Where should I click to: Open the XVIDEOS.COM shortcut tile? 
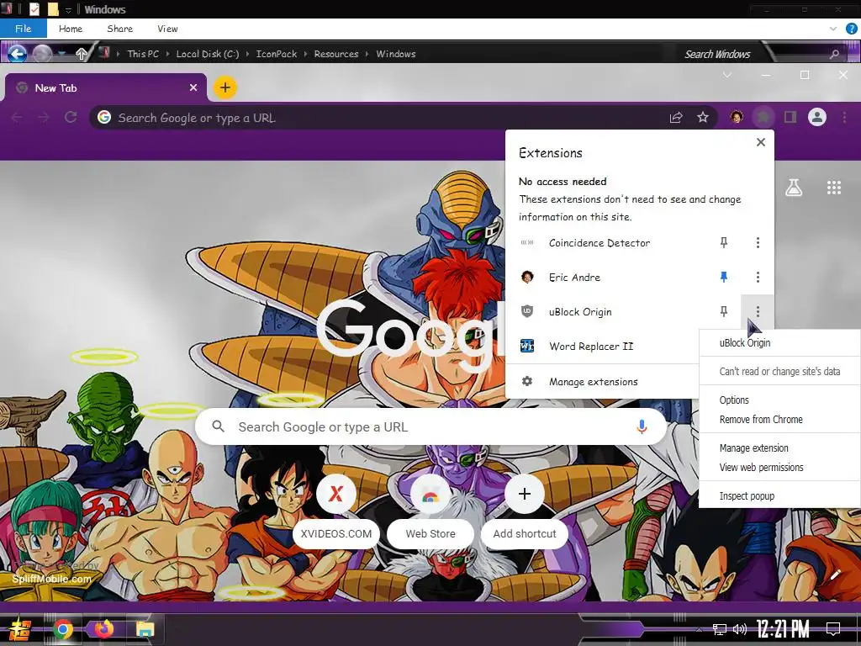(336, 511)
